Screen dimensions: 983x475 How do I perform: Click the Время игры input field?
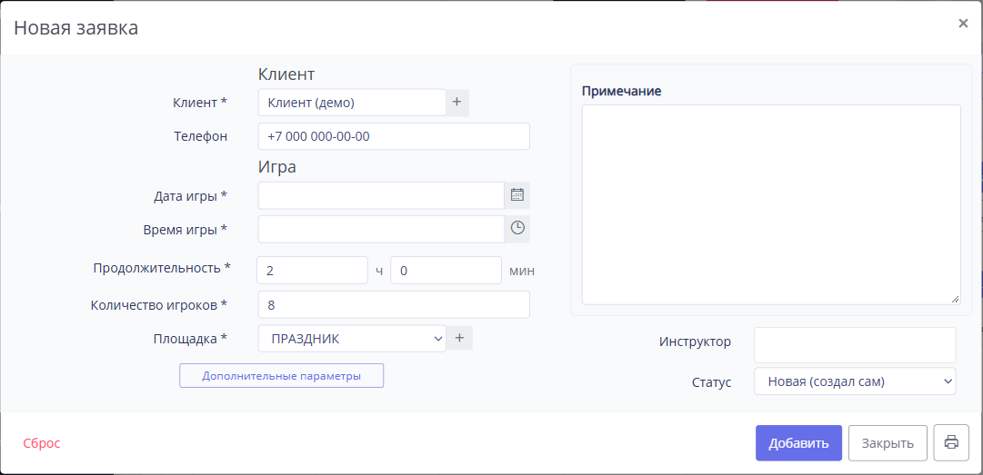pyautogui.click(x=381, y=229)
